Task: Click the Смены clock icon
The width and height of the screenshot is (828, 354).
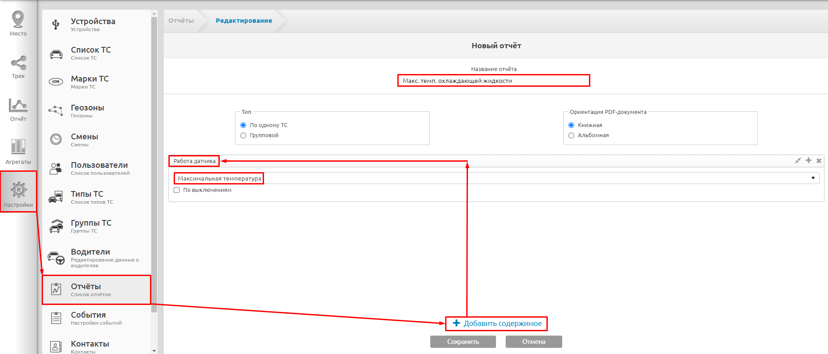Action: tap(56, 139)
